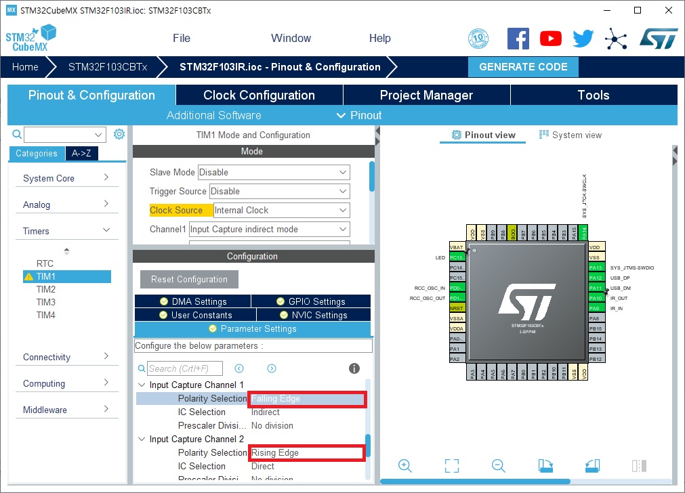Fit the chip to the view
The width and height of the screenshot is (685, 493).
coord(452,465)
